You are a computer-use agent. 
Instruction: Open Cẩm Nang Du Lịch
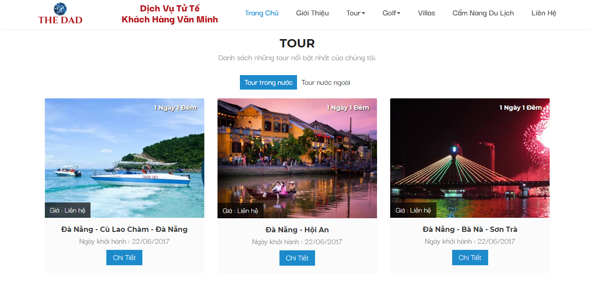click(x=483, y=13)
